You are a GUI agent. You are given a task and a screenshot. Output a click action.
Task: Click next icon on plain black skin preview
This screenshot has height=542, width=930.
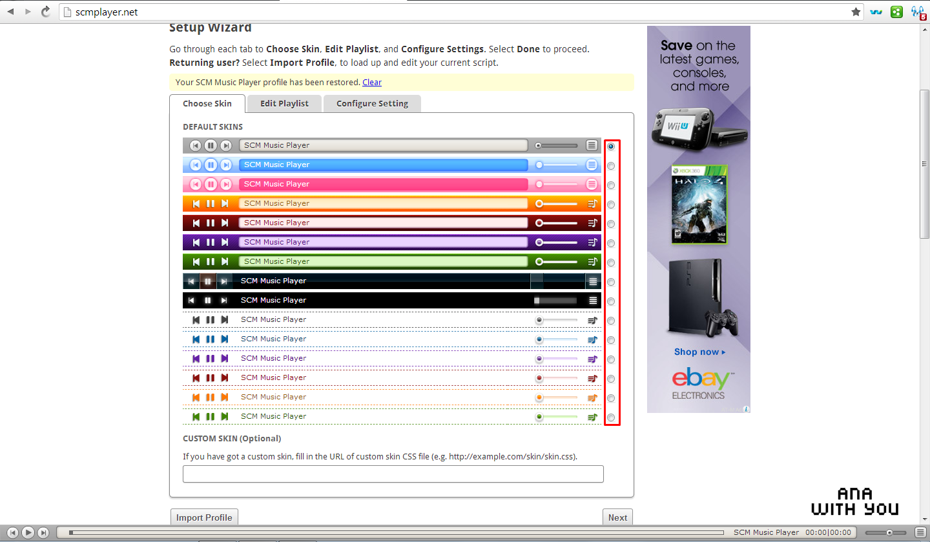point(223,300)
